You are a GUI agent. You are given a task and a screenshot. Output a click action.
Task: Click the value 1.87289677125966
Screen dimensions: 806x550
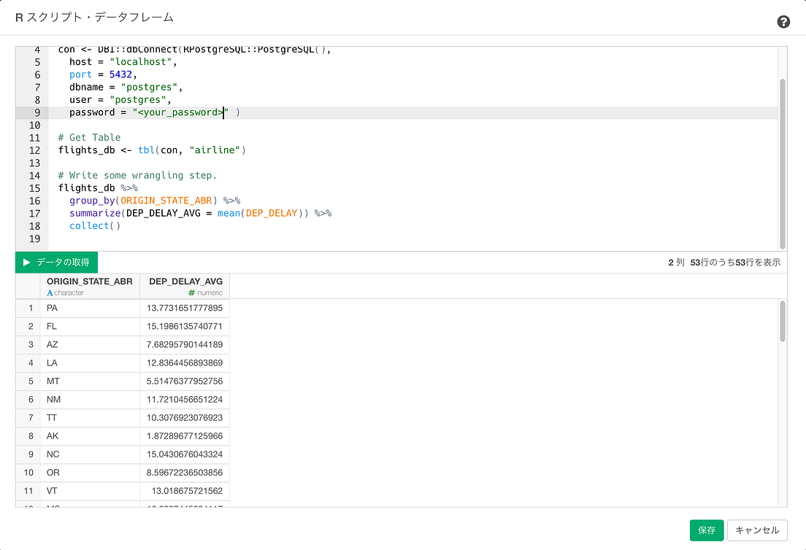(x=185, y=436)
